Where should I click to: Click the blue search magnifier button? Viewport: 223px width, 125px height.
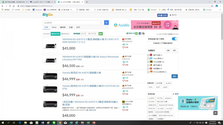[x=106, y=23]
